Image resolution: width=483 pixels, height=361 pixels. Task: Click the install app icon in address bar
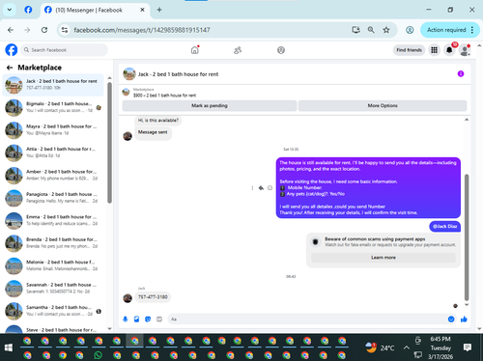coord(355,30)
